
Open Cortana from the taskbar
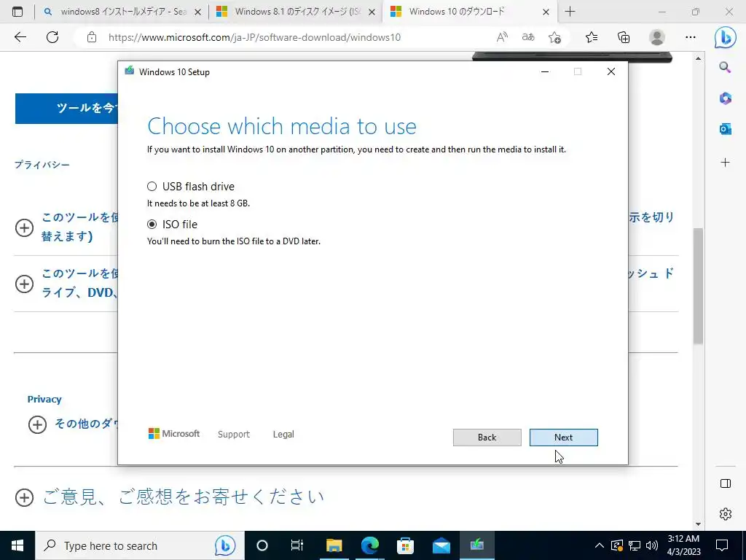262,545
